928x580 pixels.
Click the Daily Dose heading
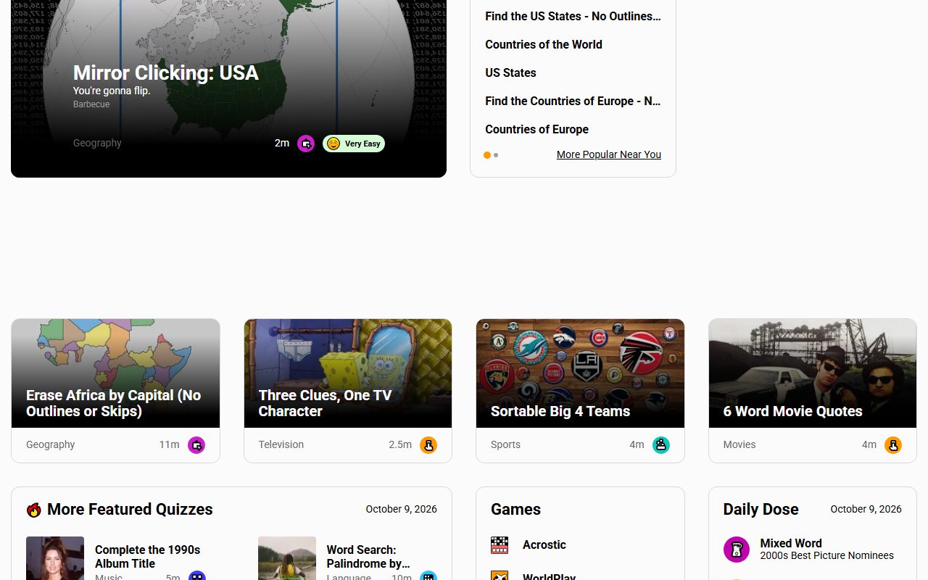[761, 509]
